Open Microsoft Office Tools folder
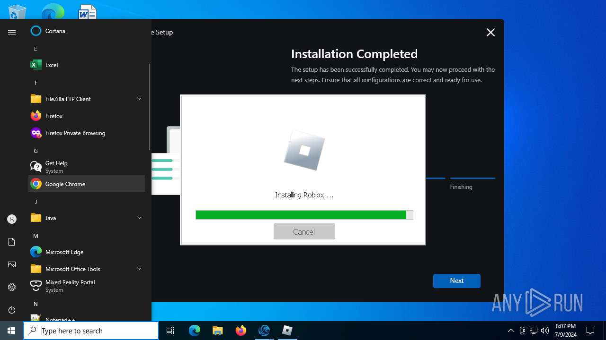This screenshot has height=340, width=606. pos(87,269)
